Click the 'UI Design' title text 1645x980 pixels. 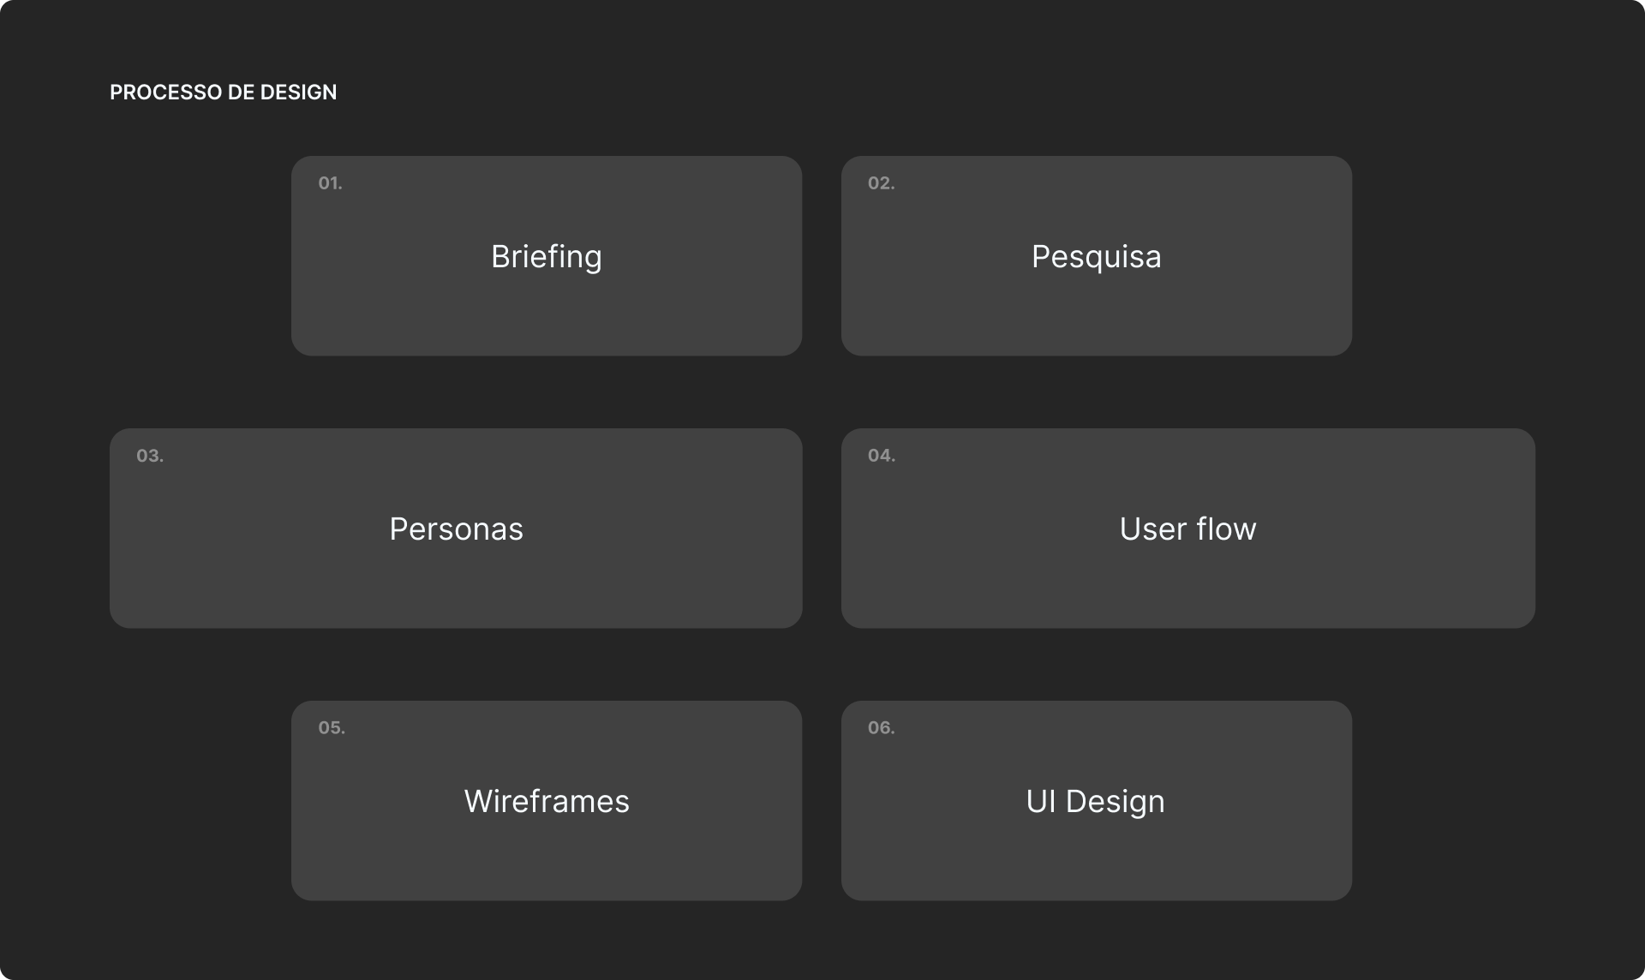point(1095,802)
